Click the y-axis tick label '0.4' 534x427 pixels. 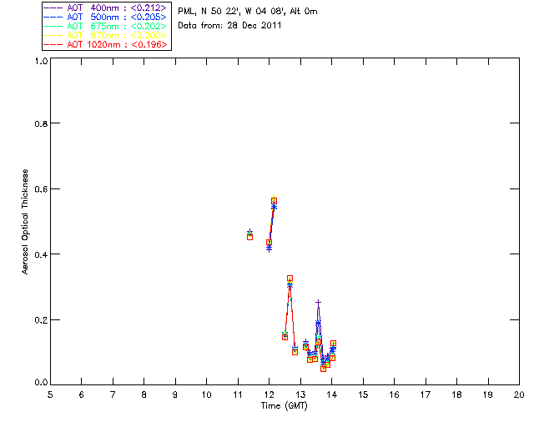point(41,254)
